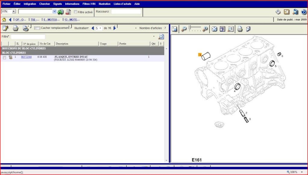This screenshot has width=308, height=175.
Task: Go to home with the house icon
Action: (x=4, y=20)
